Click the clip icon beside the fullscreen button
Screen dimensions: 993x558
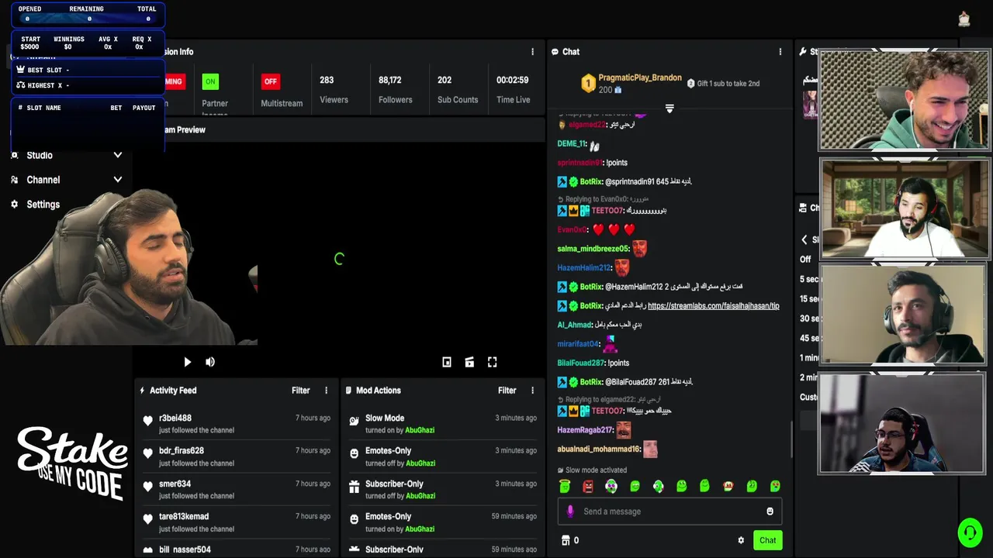point(469,362)
